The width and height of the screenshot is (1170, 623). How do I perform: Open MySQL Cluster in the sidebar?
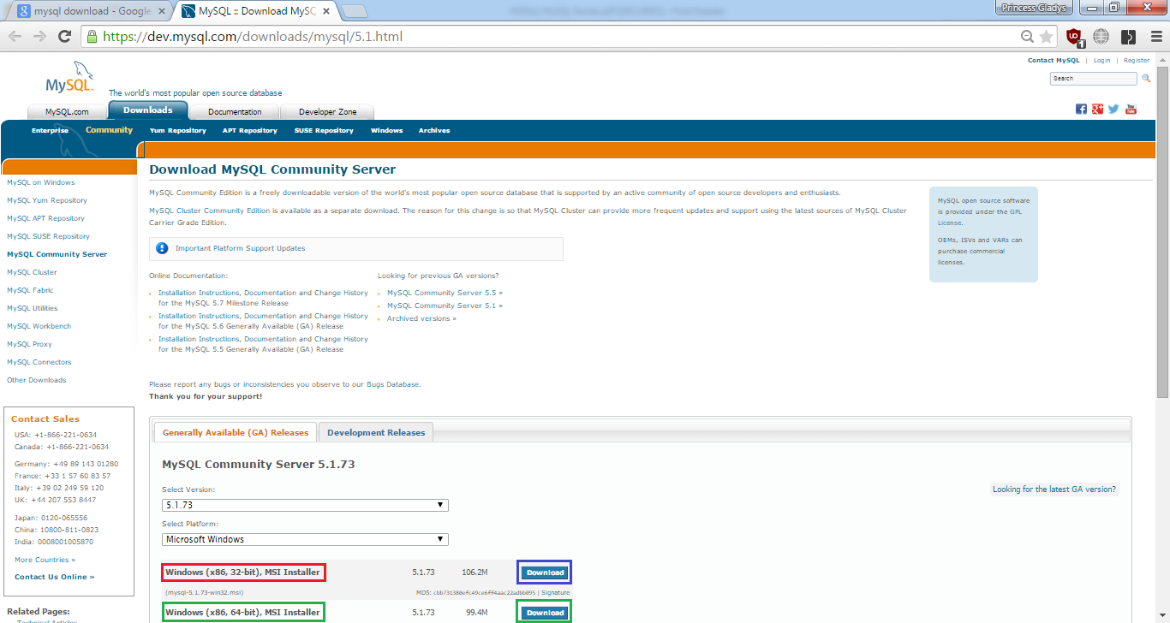(32, 272)
